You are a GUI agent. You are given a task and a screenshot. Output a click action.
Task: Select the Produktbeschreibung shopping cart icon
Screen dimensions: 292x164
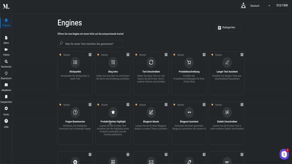(189, 62)
